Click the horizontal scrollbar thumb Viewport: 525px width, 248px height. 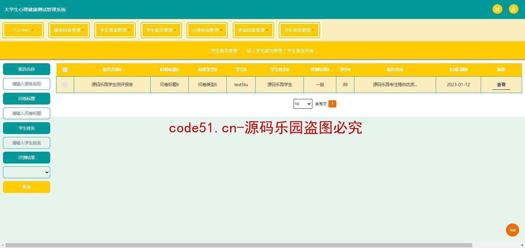point(239,245)
